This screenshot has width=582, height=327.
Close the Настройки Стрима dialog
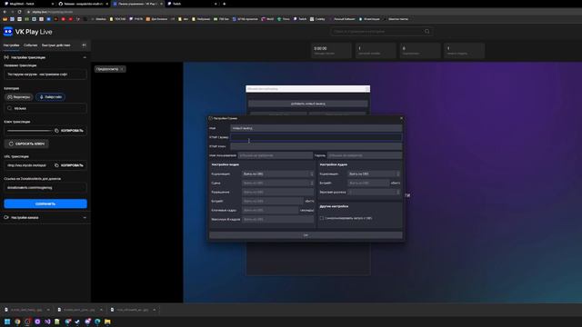(401, 119)
